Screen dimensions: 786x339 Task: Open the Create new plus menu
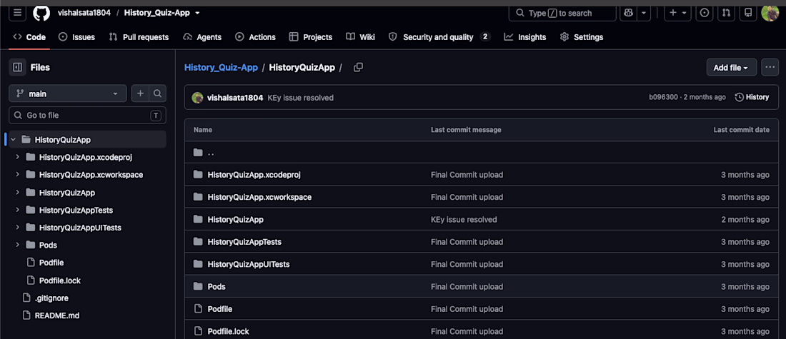(677, 13)
